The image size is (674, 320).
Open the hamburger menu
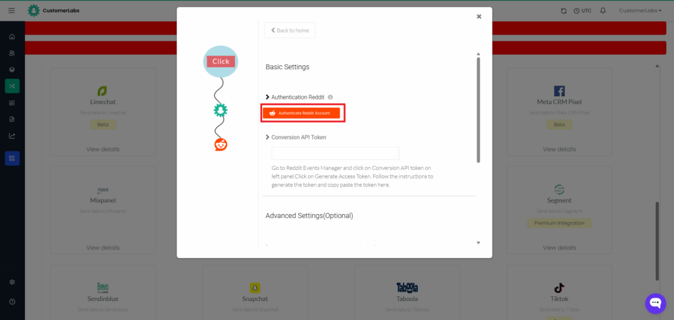[12, 11]
